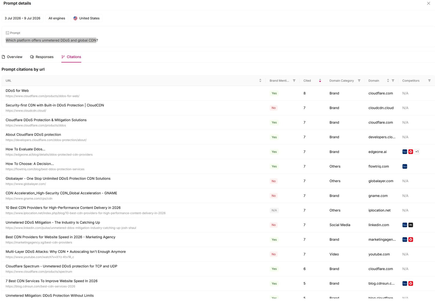The image size is (435, 303).
Task: Click the red competitor icon in blog.cdnsun row
Action: [411, 283]
